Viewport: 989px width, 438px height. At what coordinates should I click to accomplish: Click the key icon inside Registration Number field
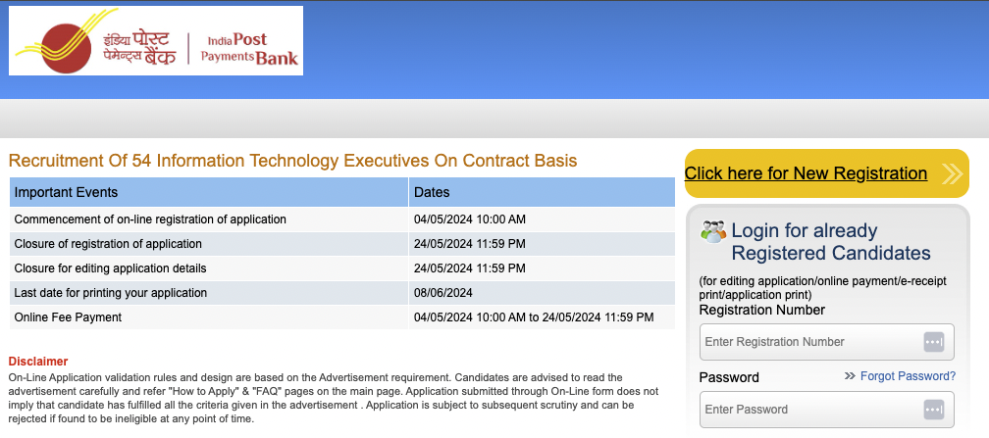pyautogui.click(x=933, y=342)
